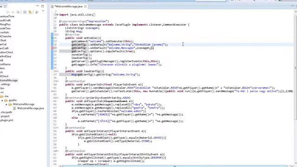
Task: Click the msg=getConfig().getString line
Action: pyautogui.click(x=106, y=75)
